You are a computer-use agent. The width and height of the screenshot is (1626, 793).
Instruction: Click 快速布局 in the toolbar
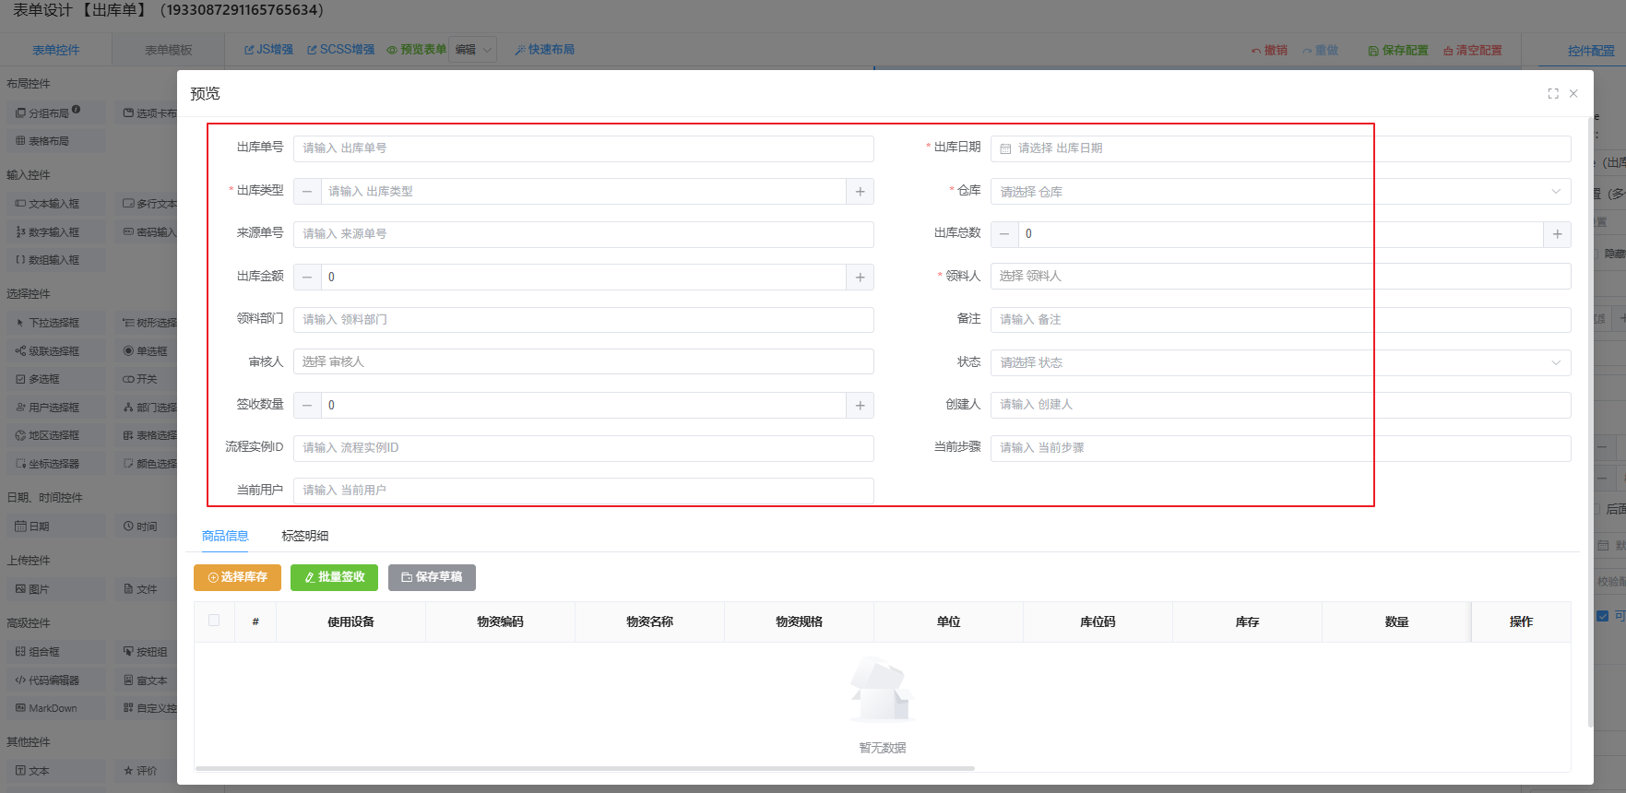tap(544, 50)
